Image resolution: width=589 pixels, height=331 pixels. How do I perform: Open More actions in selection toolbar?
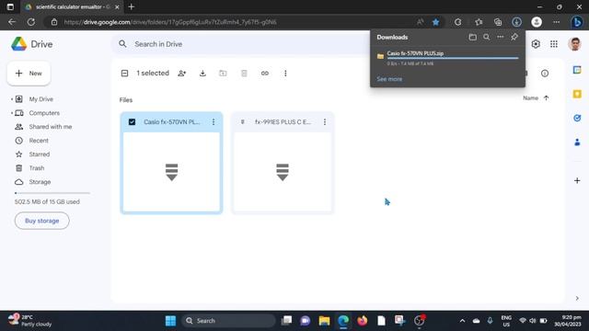[285, 74]
